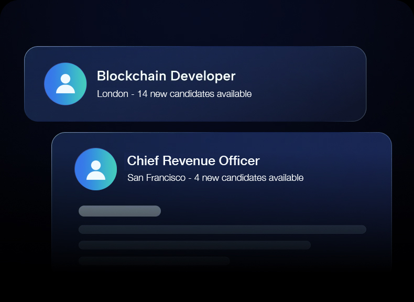Click the word "Chief" in the lower card

(142, 160)
